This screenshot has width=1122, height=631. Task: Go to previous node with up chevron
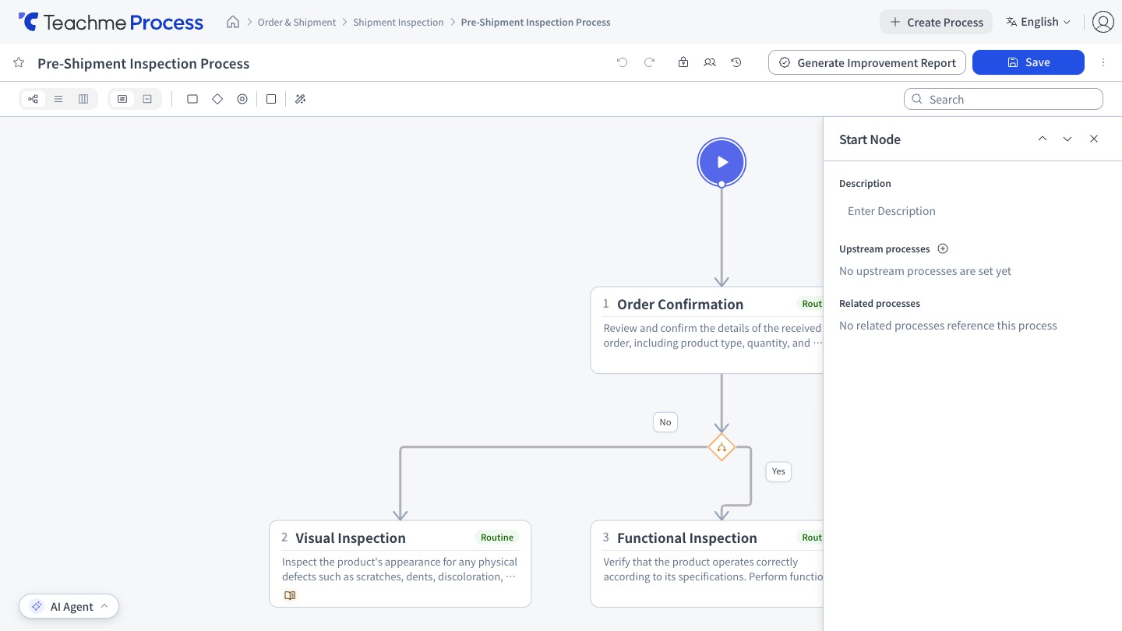click(x=1043, y=139)
